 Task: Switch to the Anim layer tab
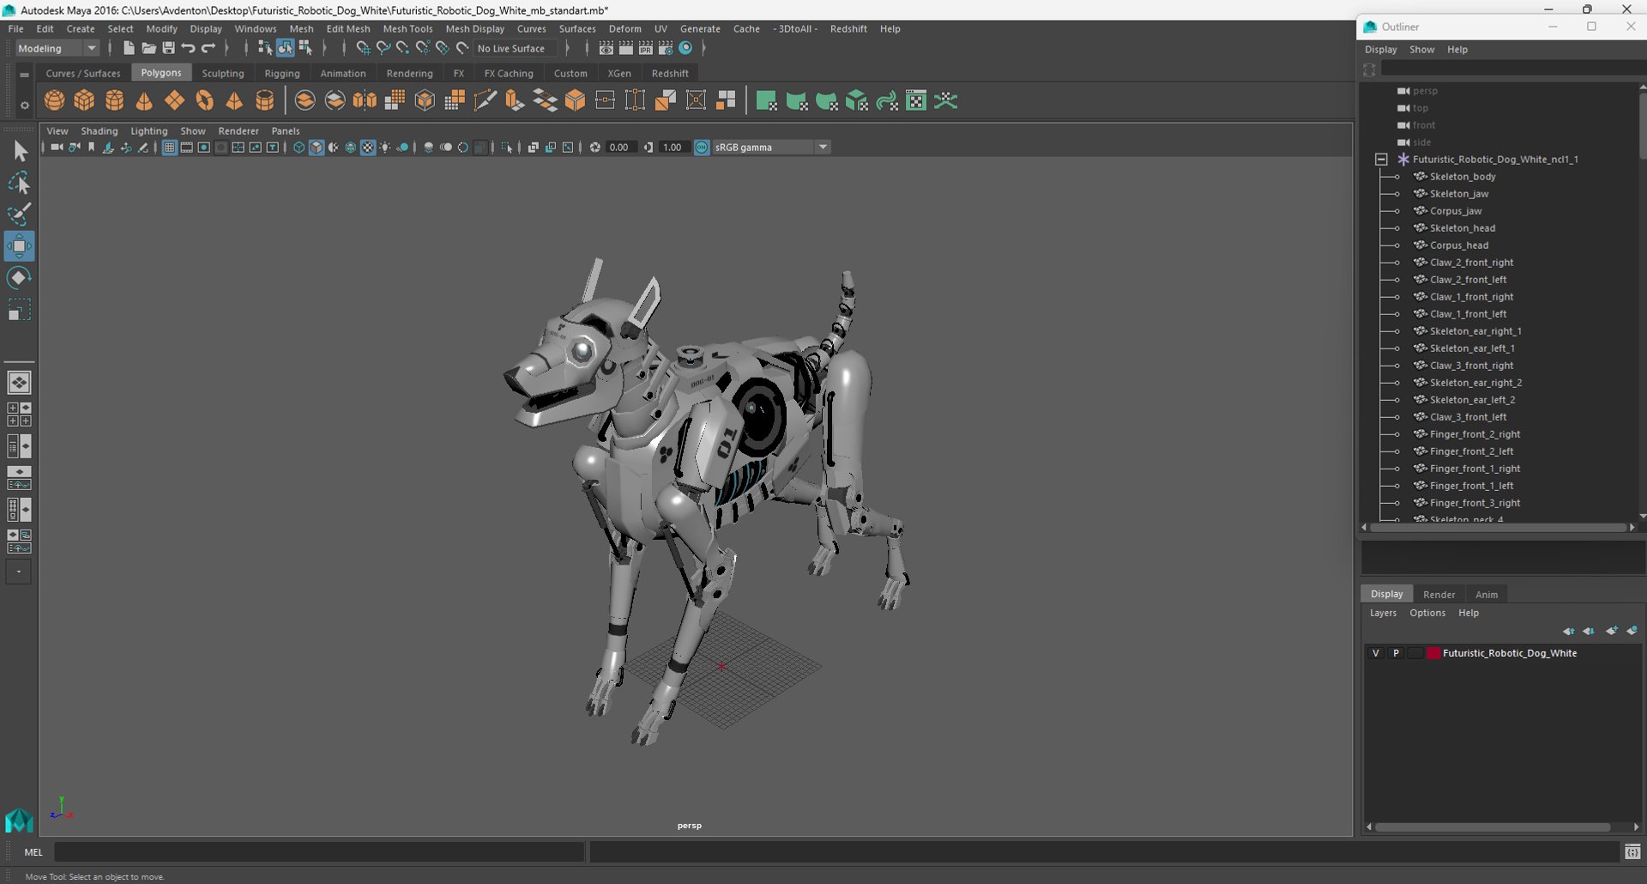click(x=1487, y=594)
